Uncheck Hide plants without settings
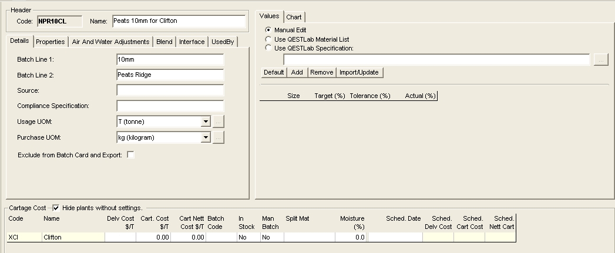This screenshot has width=615, height=253. click(x=56, y=208)
